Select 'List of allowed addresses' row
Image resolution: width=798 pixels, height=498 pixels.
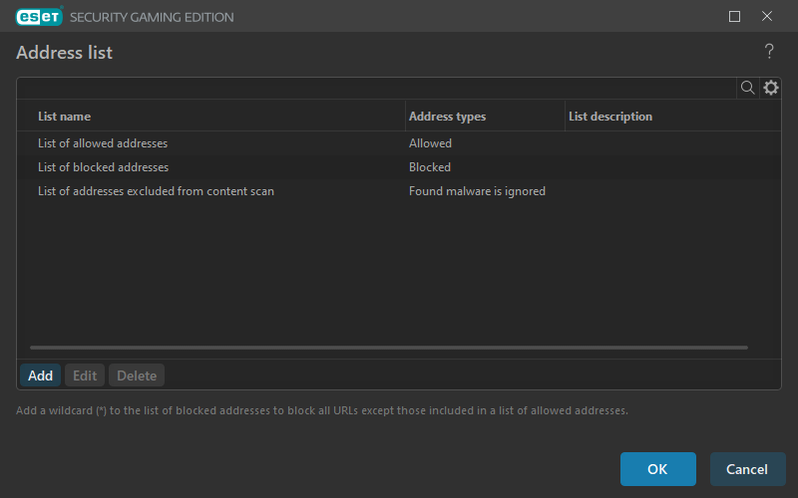coord(399,143)
